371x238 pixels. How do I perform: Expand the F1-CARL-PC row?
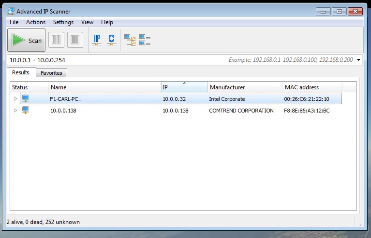coord(15,98)
